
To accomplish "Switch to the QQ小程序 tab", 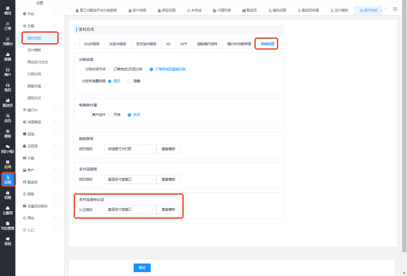I will click(92, 44).
